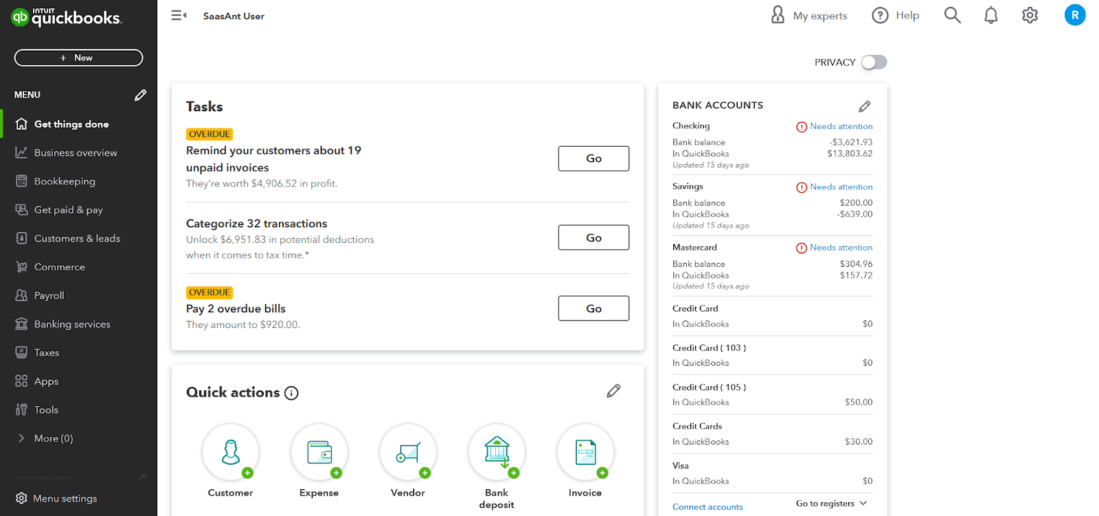Select the Visa account row
1099x516 pixels.
[772, 473]
